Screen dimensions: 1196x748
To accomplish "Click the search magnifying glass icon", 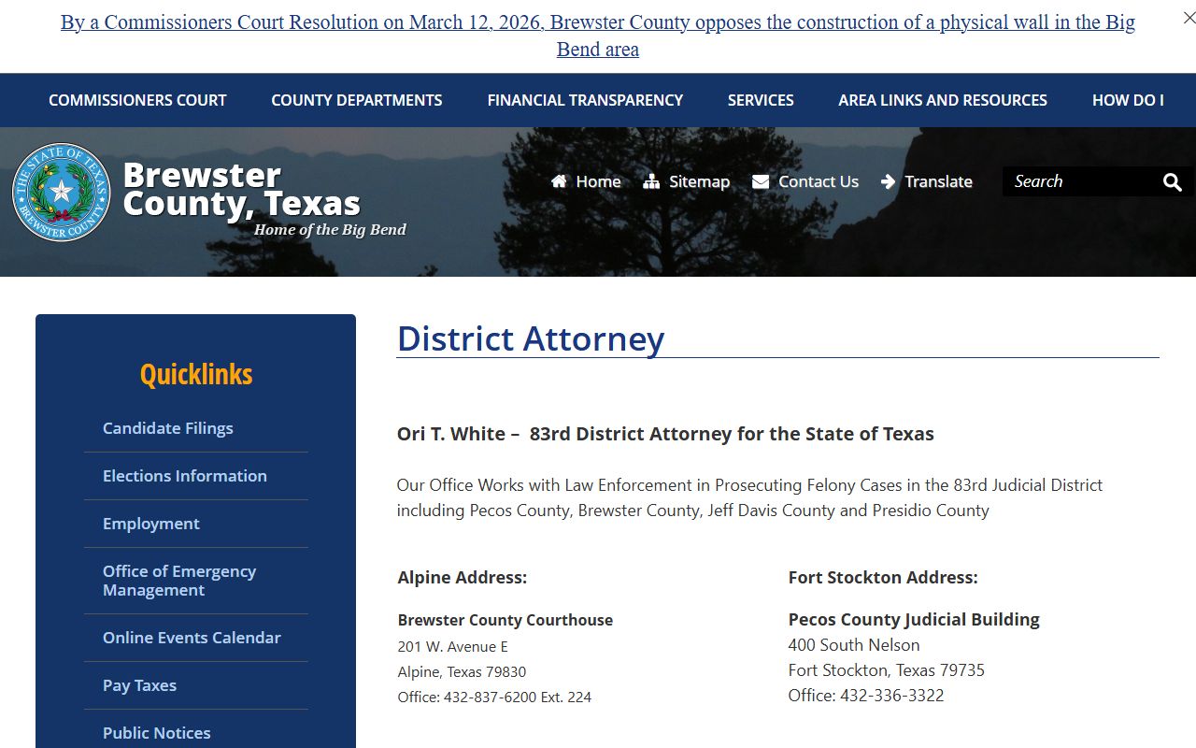I will coord(1173,182).
